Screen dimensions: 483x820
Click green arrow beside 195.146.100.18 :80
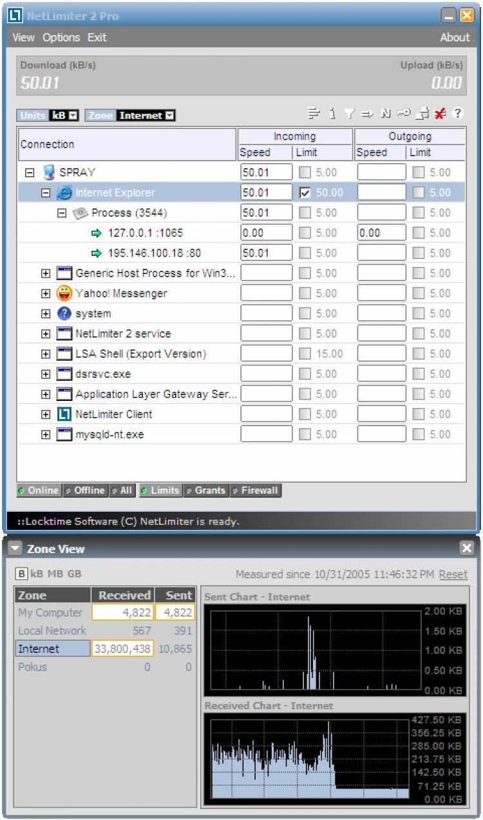(97, 253)
